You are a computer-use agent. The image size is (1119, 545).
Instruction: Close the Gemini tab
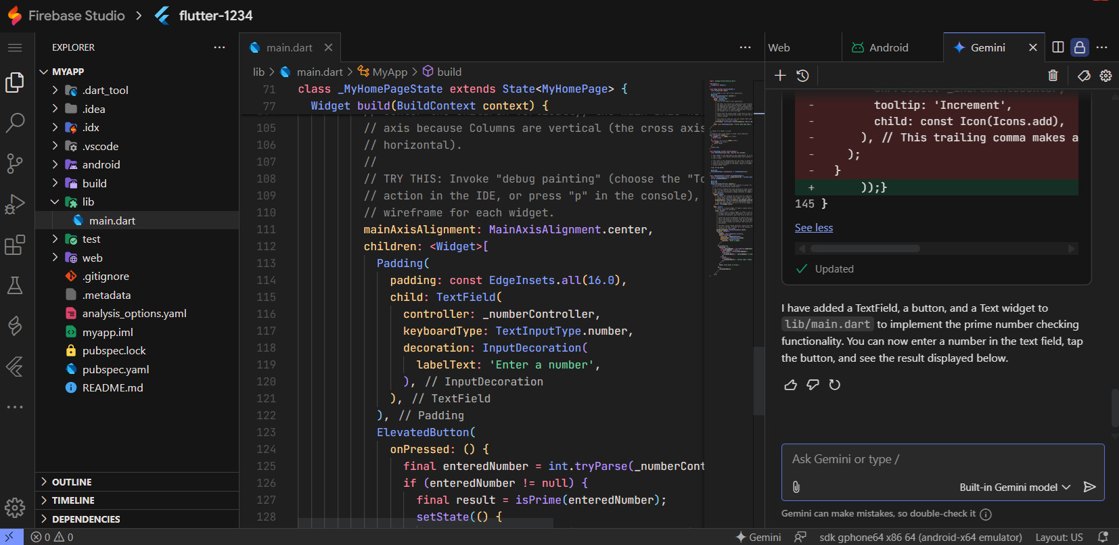tap(1032, 47)
